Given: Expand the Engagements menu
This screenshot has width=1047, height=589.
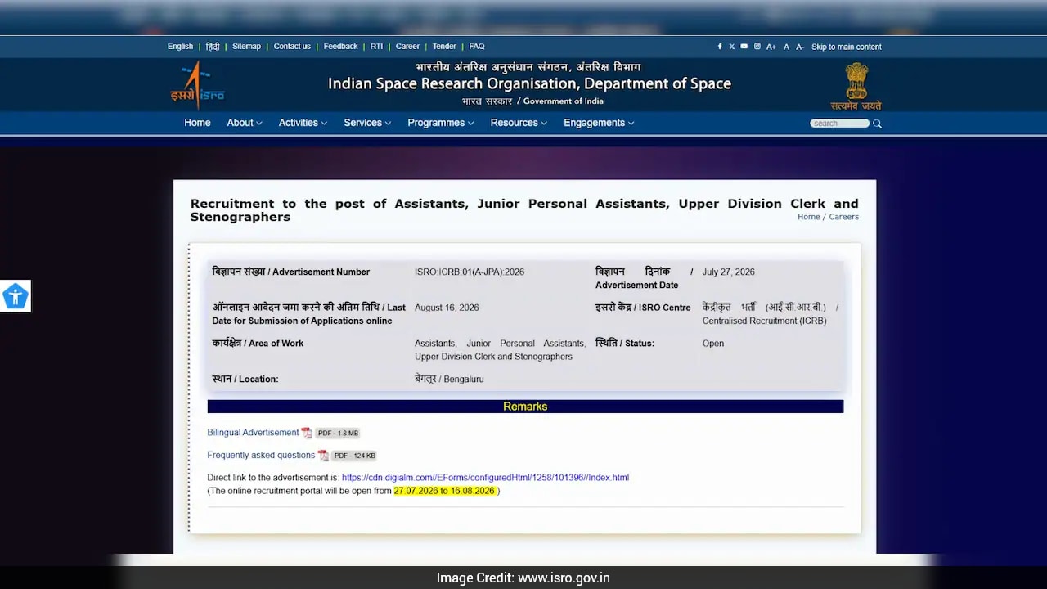Looking at the screenshot, I should point(599,123).
